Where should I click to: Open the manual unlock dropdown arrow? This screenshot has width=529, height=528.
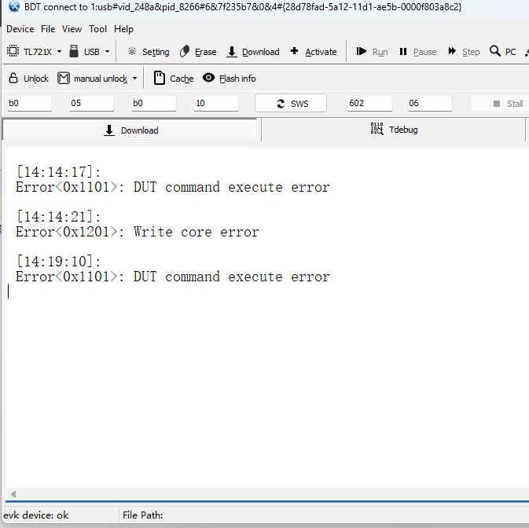134,79
